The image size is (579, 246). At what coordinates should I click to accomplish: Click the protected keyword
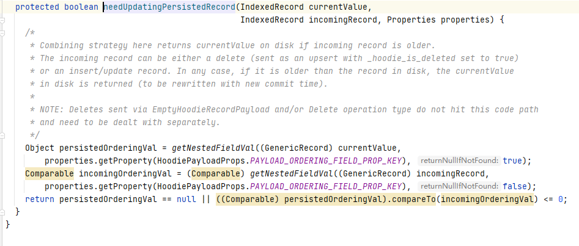pos(37,7)
